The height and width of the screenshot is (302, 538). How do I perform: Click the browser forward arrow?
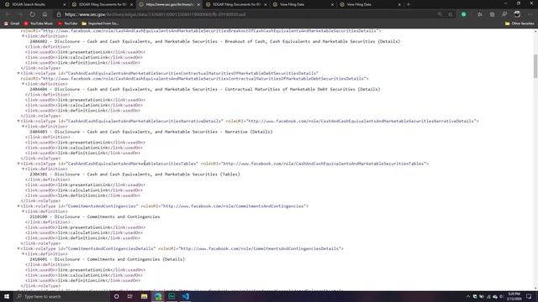point(20,14)
